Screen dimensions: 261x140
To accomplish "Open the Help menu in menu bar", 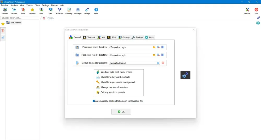I will [x=62, y=5].
